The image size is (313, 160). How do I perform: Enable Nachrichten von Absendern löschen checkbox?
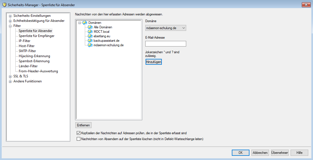[78, 139]
